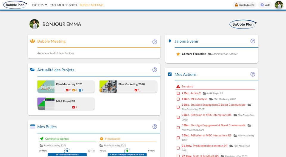The width and height of the screenshot is (286, 157).
Task: Click red late-actions count 7 on Plan Marketing 2021
Action: tap(68, 90)
